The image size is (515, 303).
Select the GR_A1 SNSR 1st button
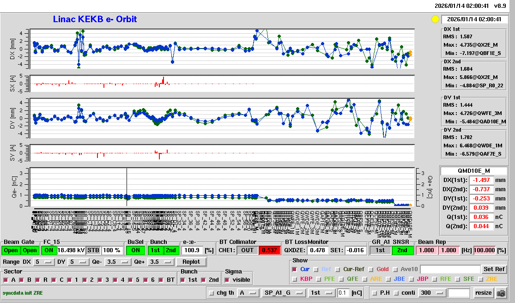(x=380, y=250)
